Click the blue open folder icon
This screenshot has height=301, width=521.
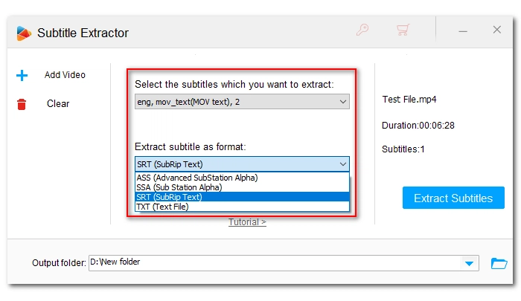(x=499, y=264)
